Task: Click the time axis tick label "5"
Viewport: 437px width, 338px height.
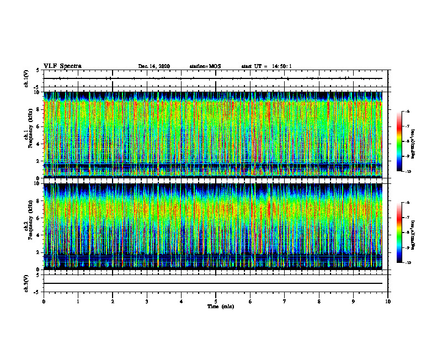Action: tap(216, 302)
